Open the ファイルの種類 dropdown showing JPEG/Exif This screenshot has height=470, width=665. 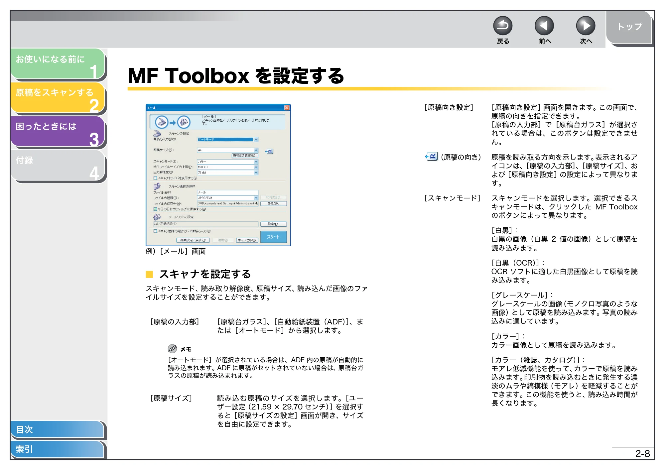click(x=227, y=198)
